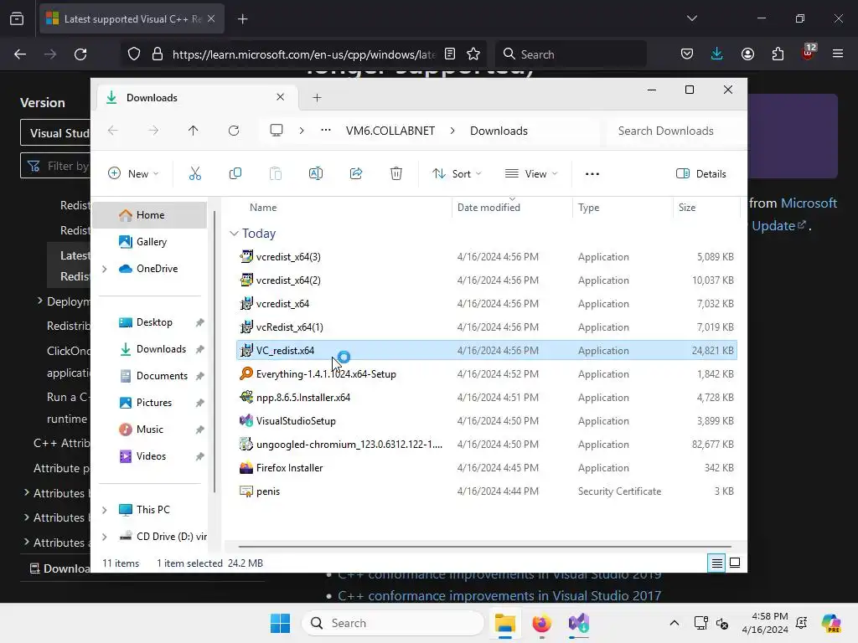
Task: Click the Search Downloads field
Action: tap(676, 131)
